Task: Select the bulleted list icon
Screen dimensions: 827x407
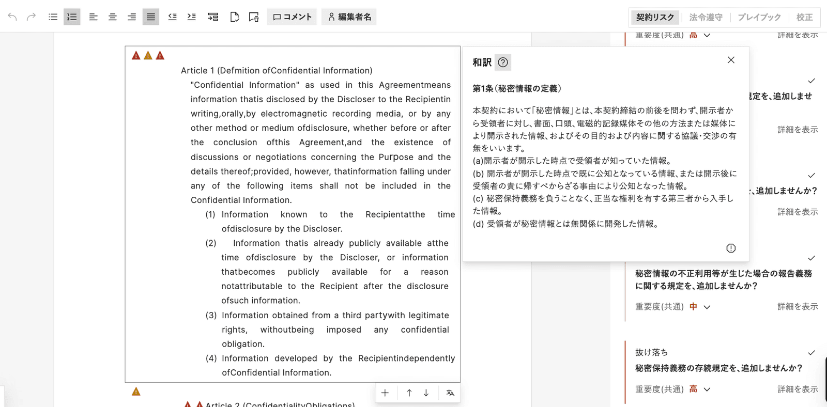Action: coord(53,17)
